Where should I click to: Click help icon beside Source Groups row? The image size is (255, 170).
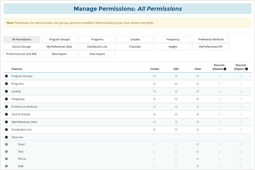[x=6, y=114]
